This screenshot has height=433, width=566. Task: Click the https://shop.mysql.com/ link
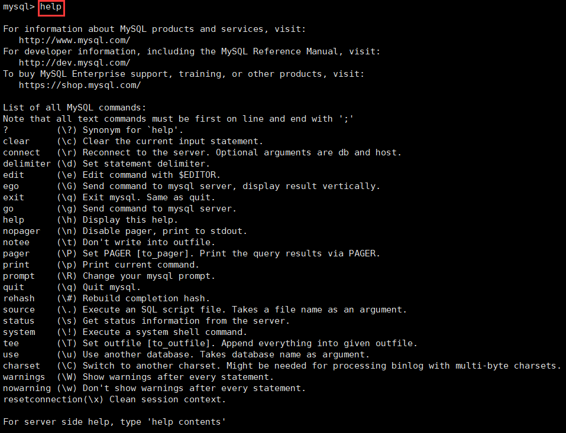click(80, 85)
